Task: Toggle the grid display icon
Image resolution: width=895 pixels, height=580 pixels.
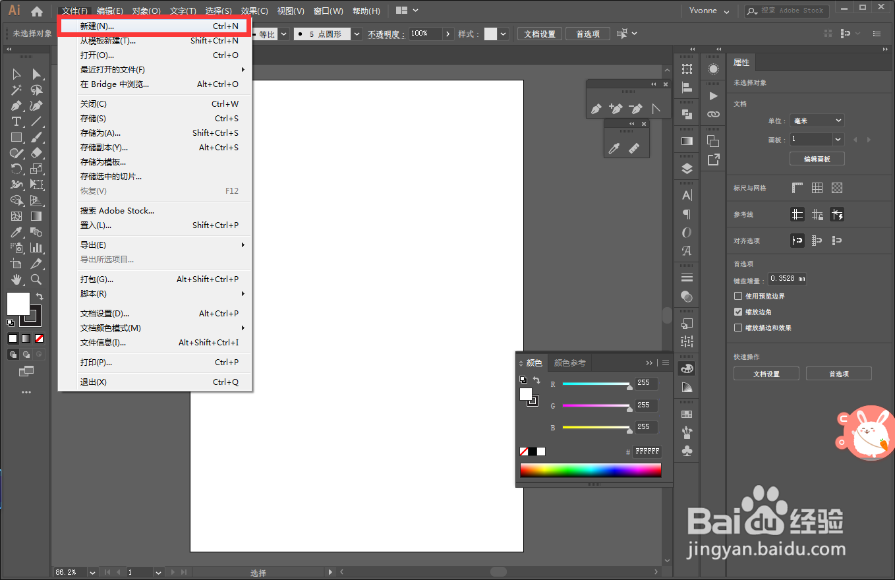Action: 817,188
